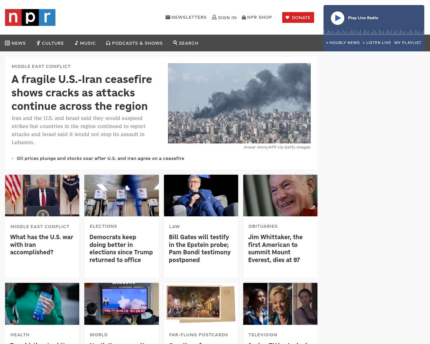Open the Trump at podium thumbnail
The height and width of the screenshot is (344, 430).
42,196
